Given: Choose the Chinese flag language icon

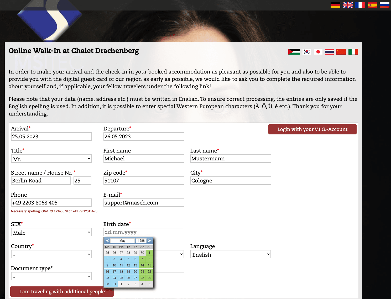Looking at the screenshot, I should (341, 51).
